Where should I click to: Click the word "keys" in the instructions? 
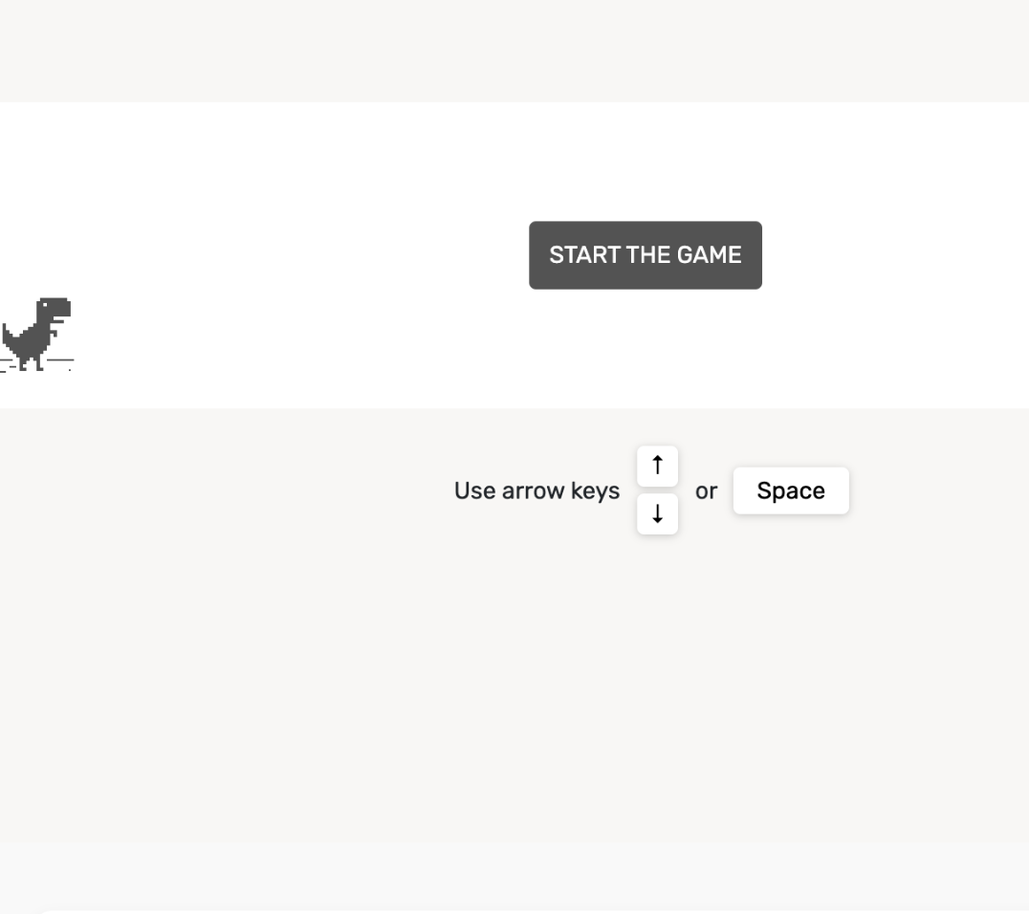tap(596, 491)
